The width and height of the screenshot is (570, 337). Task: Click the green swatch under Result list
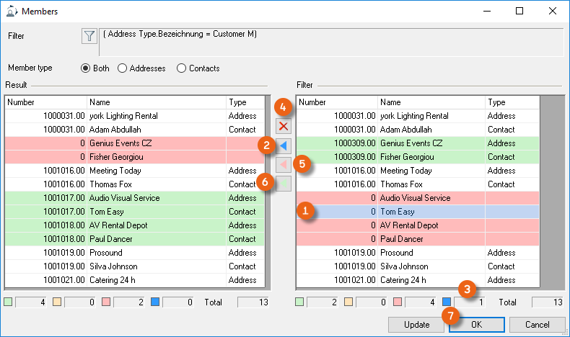click(x=9, y=302)
